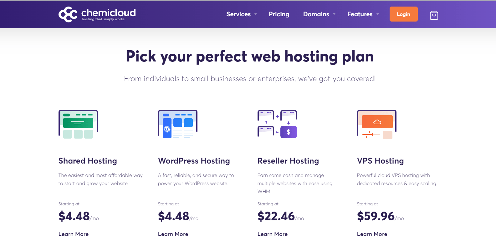Expand the Domains dropdown menu
496x250 pixels.
[x=319, y=14]
